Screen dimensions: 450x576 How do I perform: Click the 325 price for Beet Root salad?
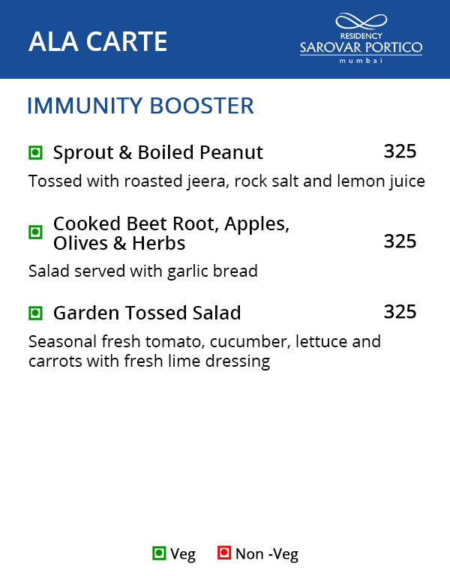[400, 241]
